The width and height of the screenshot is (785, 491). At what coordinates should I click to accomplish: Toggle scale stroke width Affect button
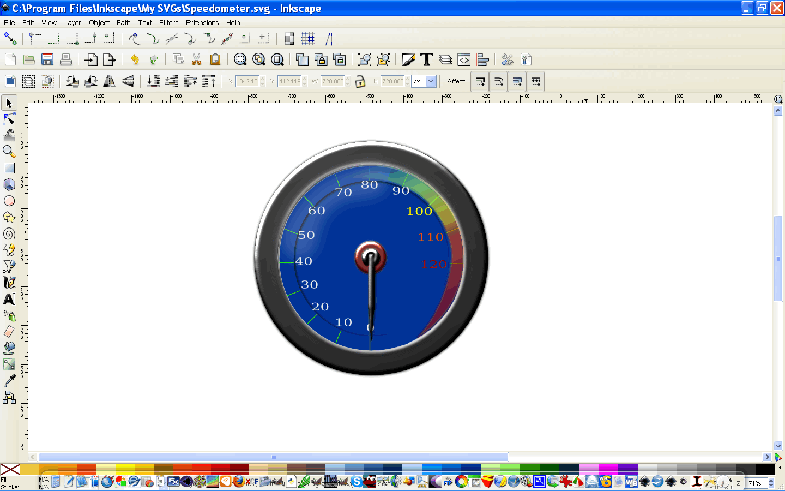point(480,82)
